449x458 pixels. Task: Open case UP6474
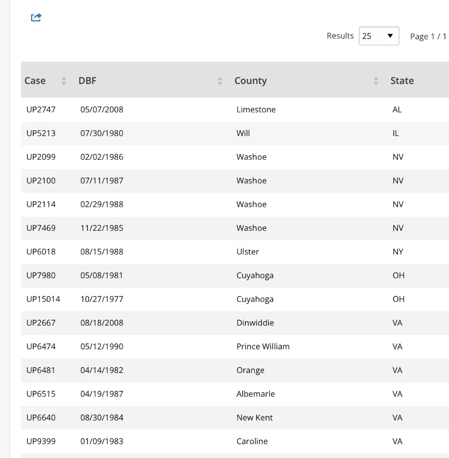pyautogui.click(x=41, y=347)
